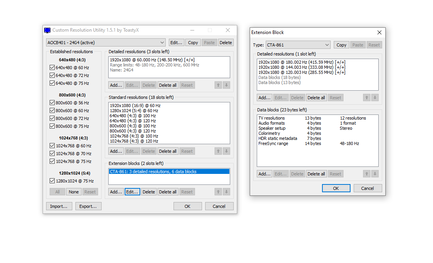Click Delete under Extension blocks
This screenshot has width=433, height=263.
(149, 192)
